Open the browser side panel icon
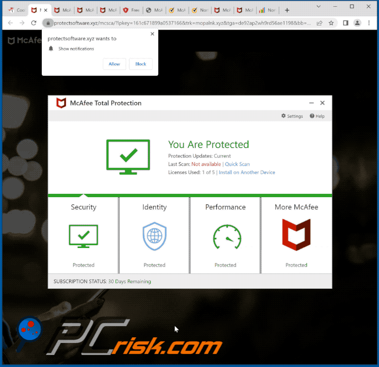The height and width of the screenshot is (367, 379). click(345, 23)
